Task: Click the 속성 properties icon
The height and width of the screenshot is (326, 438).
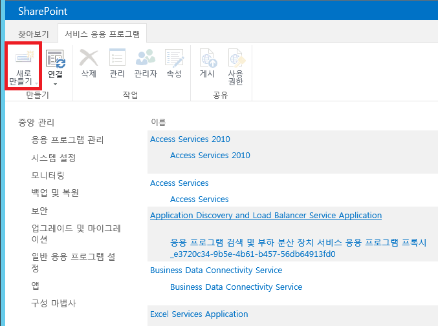Action: point(174,57)
